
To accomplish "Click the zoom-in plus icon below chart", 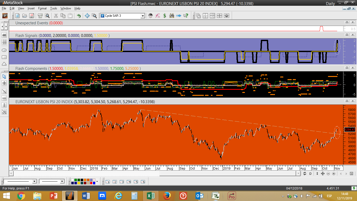I will click(334, 174).
